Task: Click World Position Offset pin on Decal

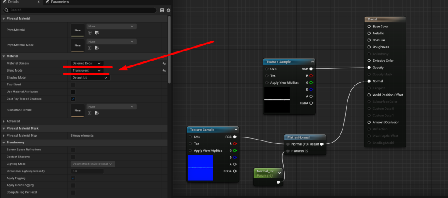Action: [x=369, y=95]
